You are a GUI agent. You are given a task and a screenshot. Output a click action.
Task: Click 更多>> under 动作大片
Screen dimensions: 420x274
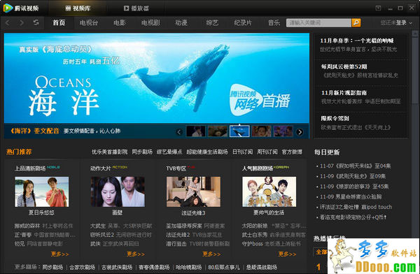point(136,254)
